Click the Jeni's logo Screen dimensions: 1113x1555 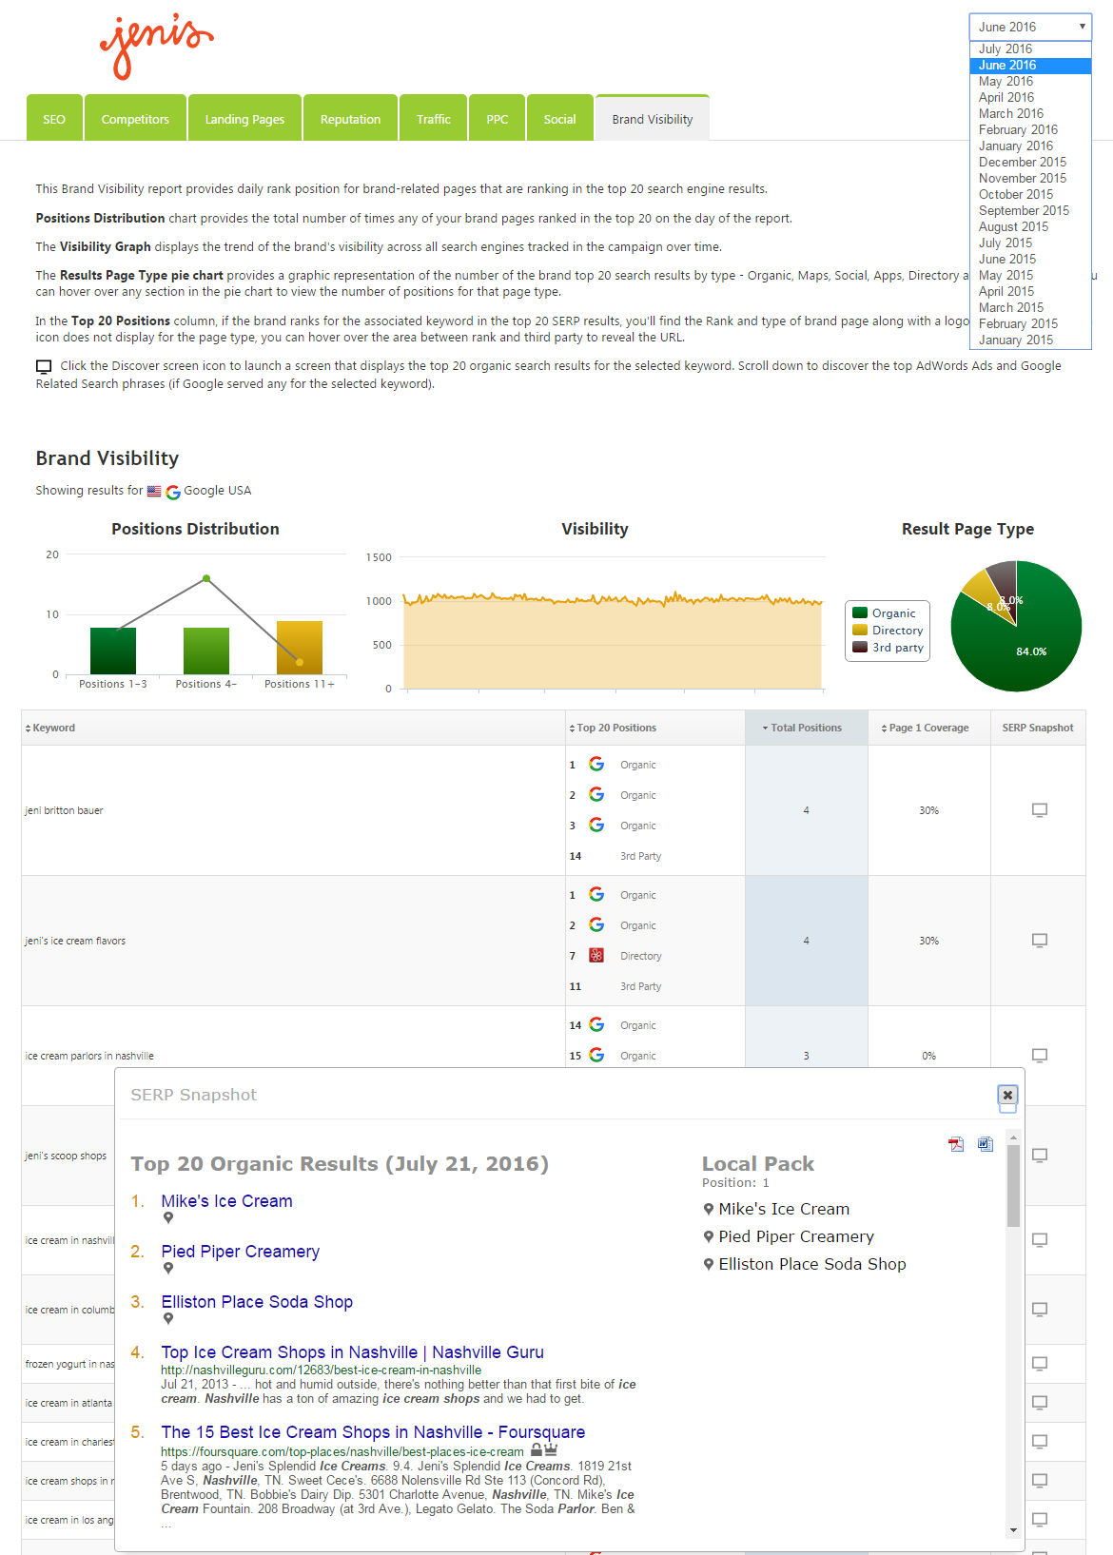click(x=157, y=46)
